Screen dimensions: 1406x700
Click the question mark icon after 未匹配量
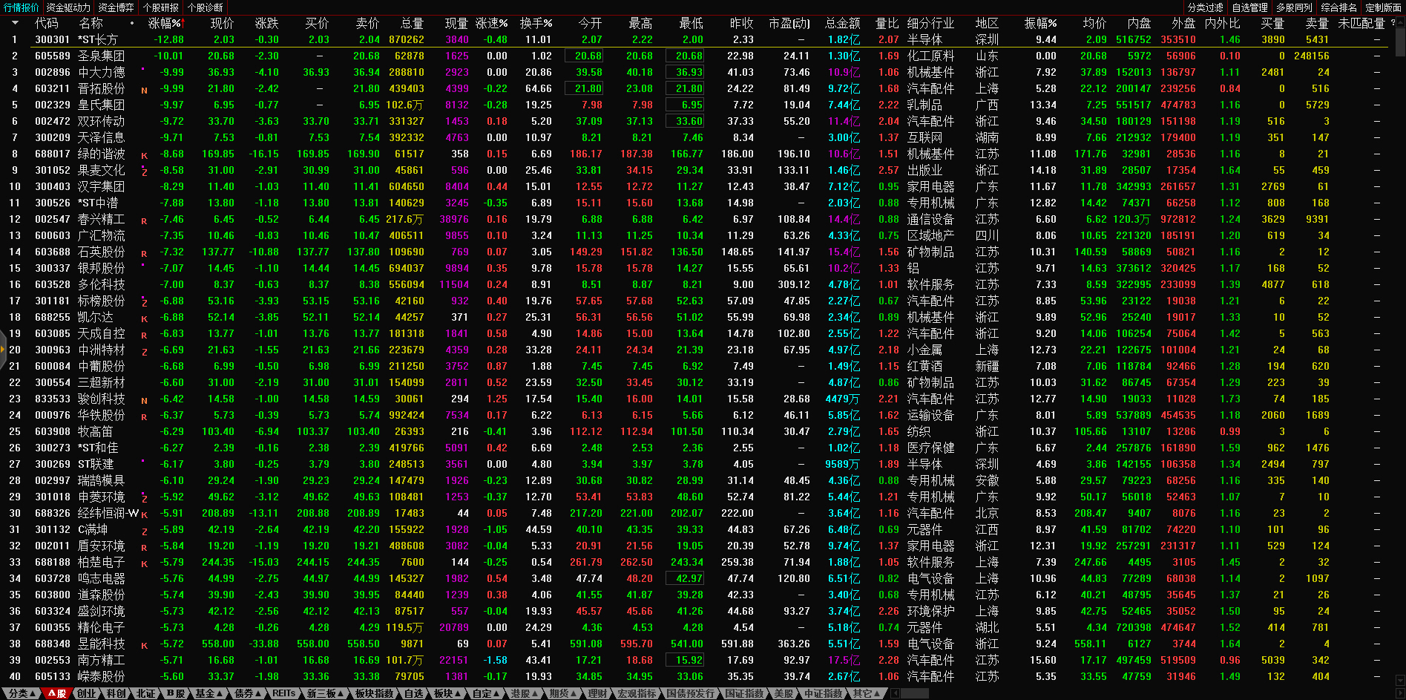click(x=1393, y=23)
